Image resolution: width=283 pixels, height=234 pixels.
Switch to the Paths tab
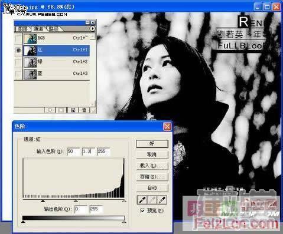pos(54,29)
